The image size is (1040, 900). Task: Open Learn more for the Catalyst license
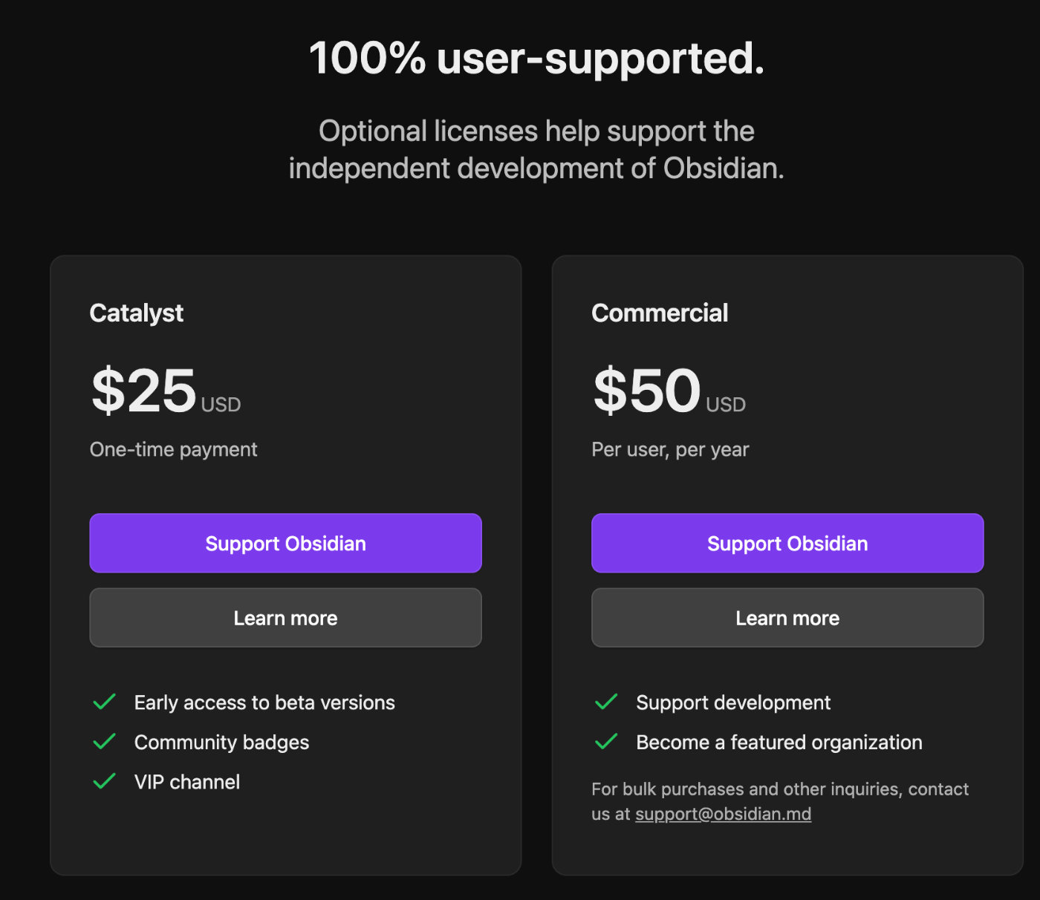[285, 618]
